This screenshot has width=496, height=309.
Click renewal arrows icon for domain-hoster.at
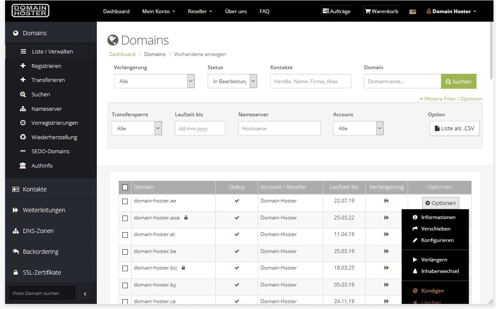386,234
